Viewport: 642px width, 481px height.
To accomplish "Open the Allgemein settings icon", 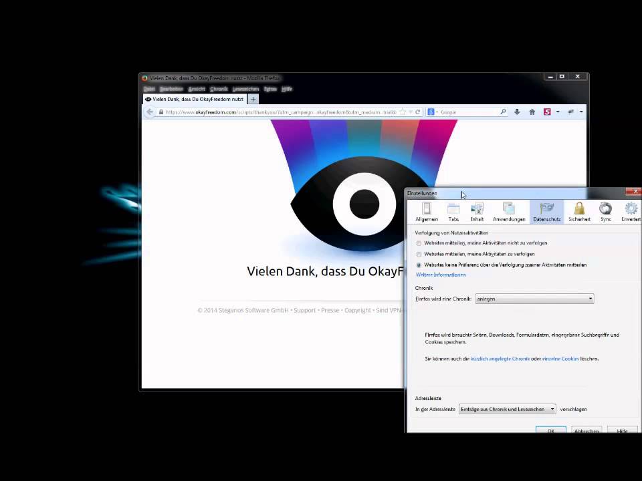I will [x=427, y=212].
